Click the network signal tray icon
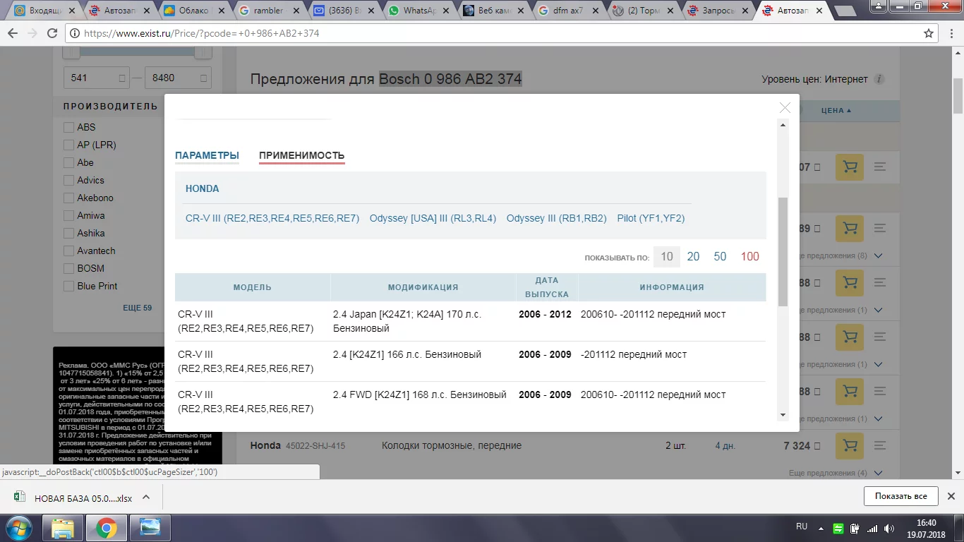The image size is (964, 542). (872, 528)
